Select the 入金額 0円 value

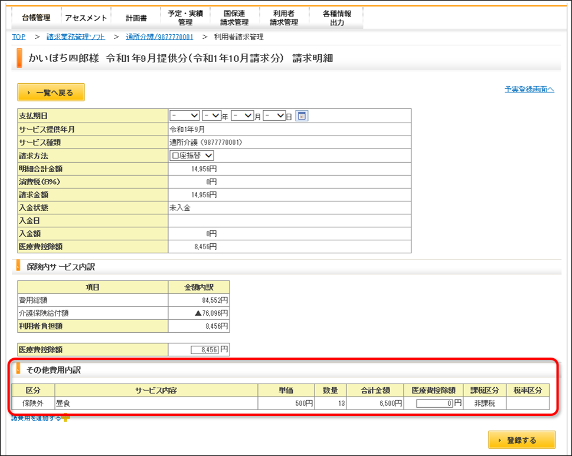pyautogui.click(x=211, y=233)
